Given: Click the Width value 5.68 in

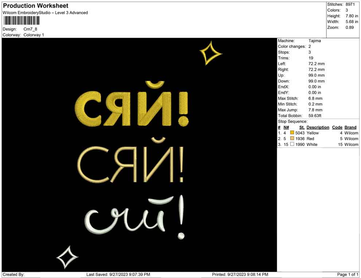Looking at the screenshot, I should [352, 22].
